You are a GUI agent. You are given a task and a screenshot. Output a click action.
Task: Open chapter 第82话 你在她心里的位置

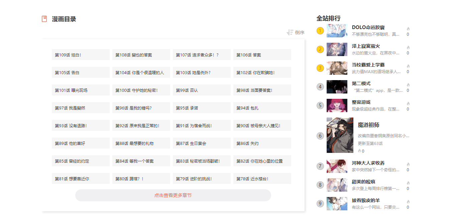(262, 161)
